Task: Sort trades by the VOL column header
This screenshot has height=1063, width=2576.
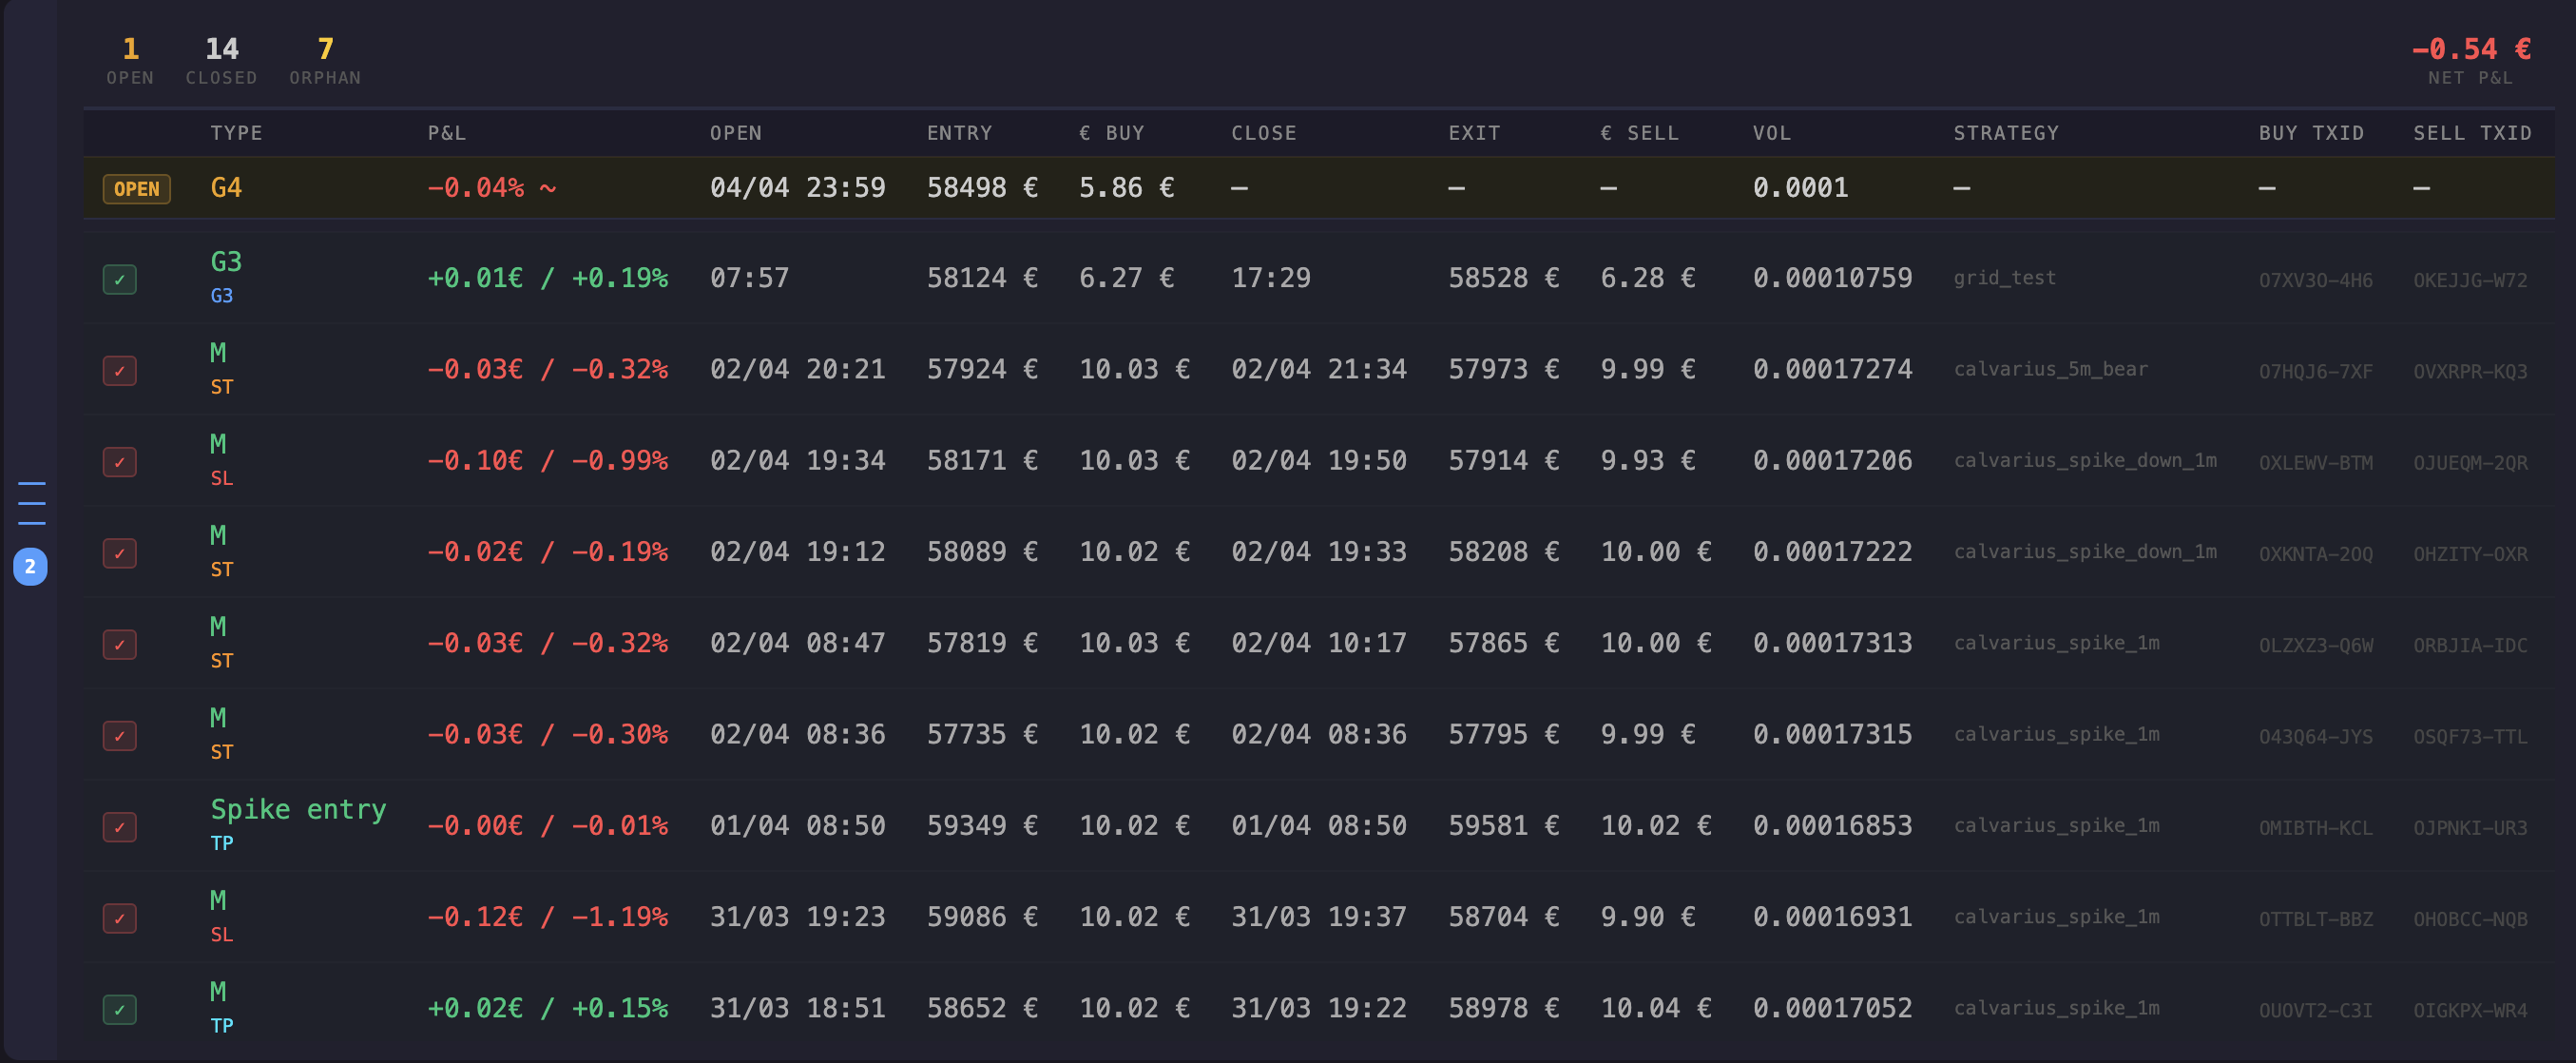Action: pos(1771,132)
